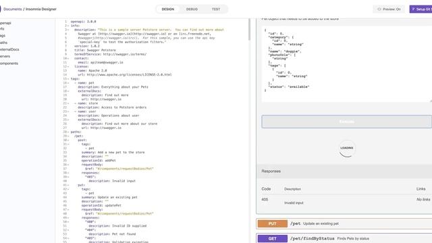Collapse the contact block on line 10

[x=68, y=59]
